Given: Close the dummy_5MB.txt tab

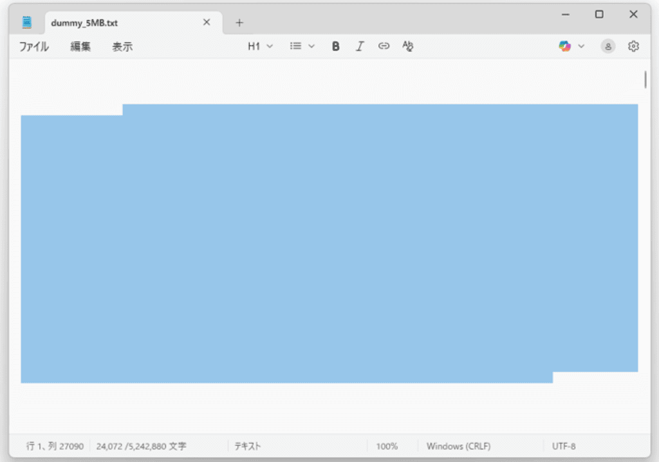Looking at the screenshot, I should (x=207, y=22).
